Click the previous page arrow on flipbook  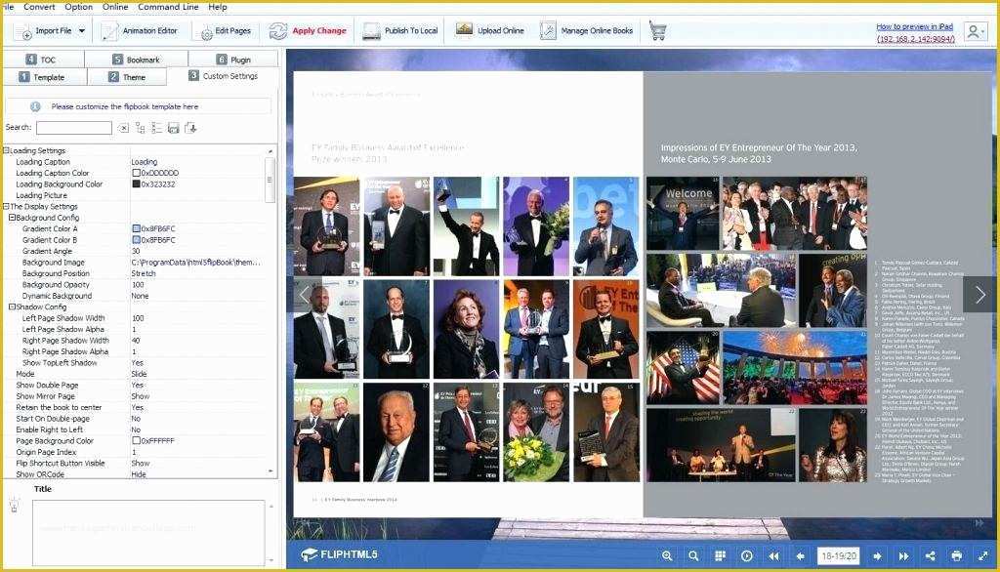305,294
